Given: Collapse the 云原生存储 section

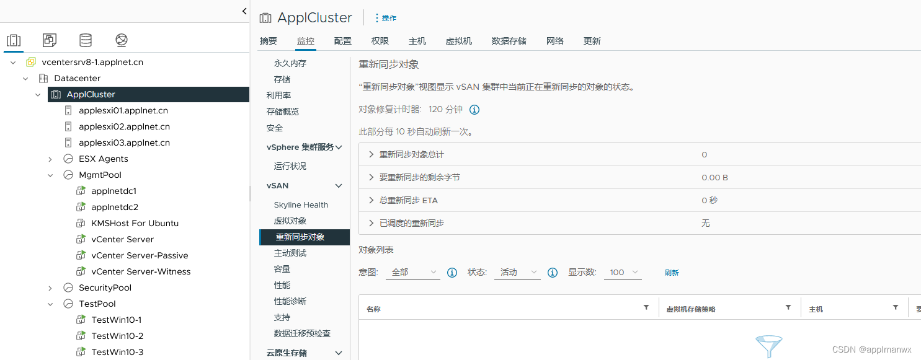Looking at the screenshot, I should tap(339, 353).
